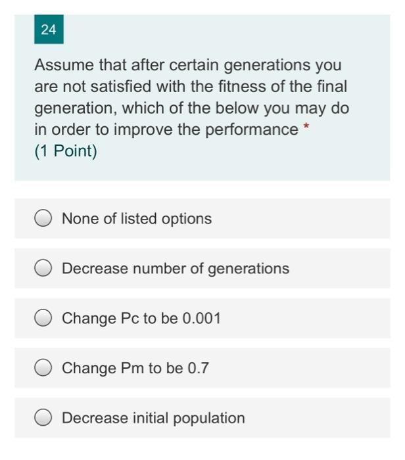Click the "Decrease initial population" label text
This screenshot has height=460, width=405.
click(x=153, y=418)
